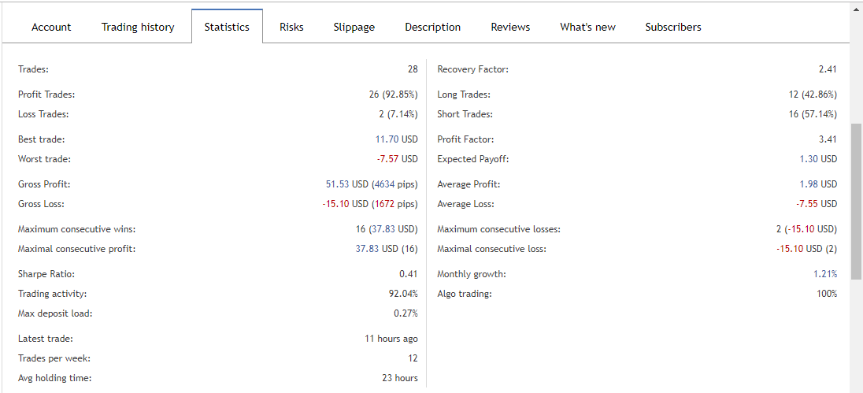Switch to the Subscribers tab
The image size is (863, 393).
point(673,27)
